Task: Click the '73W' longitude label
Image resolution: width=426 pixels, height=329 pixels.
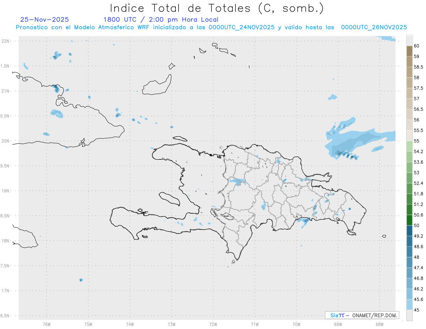Action: click(171, 324)
